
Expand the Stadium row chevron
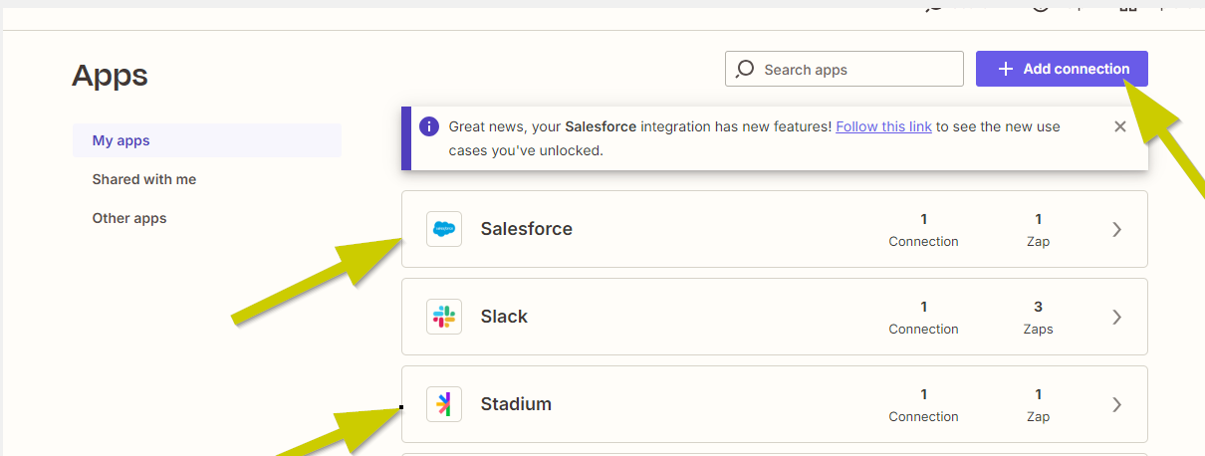(1117, 404)
